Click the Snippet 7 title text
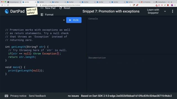177x99 pixels. [x=111, y=11]
